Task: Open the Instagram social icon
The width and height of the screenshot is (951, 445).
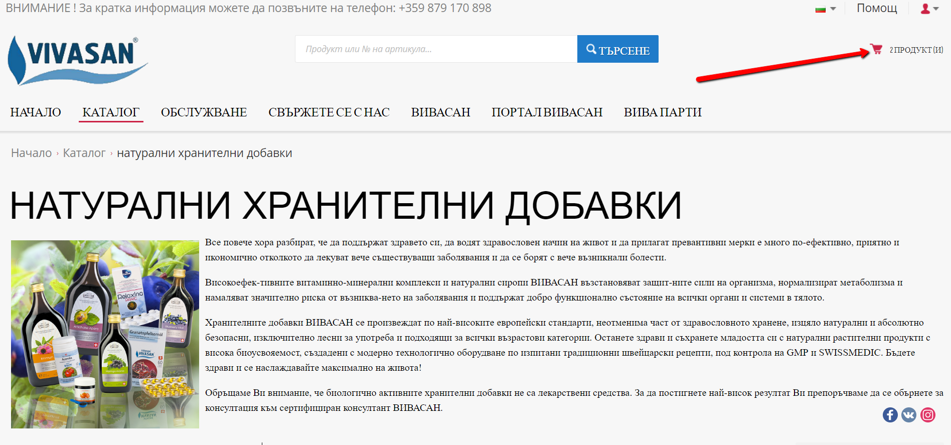Action: coord(928,415)
